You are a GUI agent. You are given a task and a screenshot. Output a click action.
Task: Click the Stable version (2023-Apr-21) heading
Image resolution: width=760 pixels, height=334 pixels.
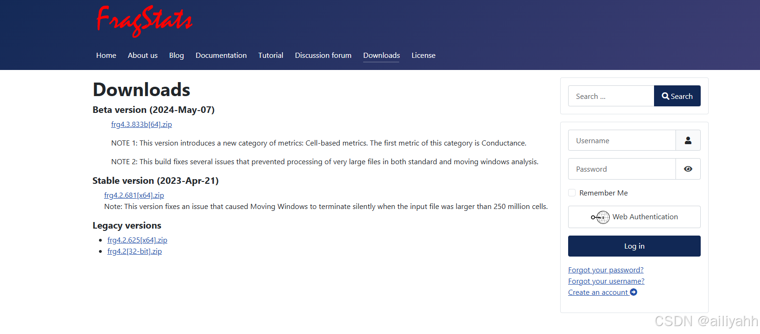[x=155, y=181]
